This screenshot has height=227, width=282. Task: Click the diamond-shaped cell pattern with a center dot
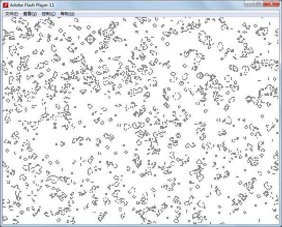[90, 39]
